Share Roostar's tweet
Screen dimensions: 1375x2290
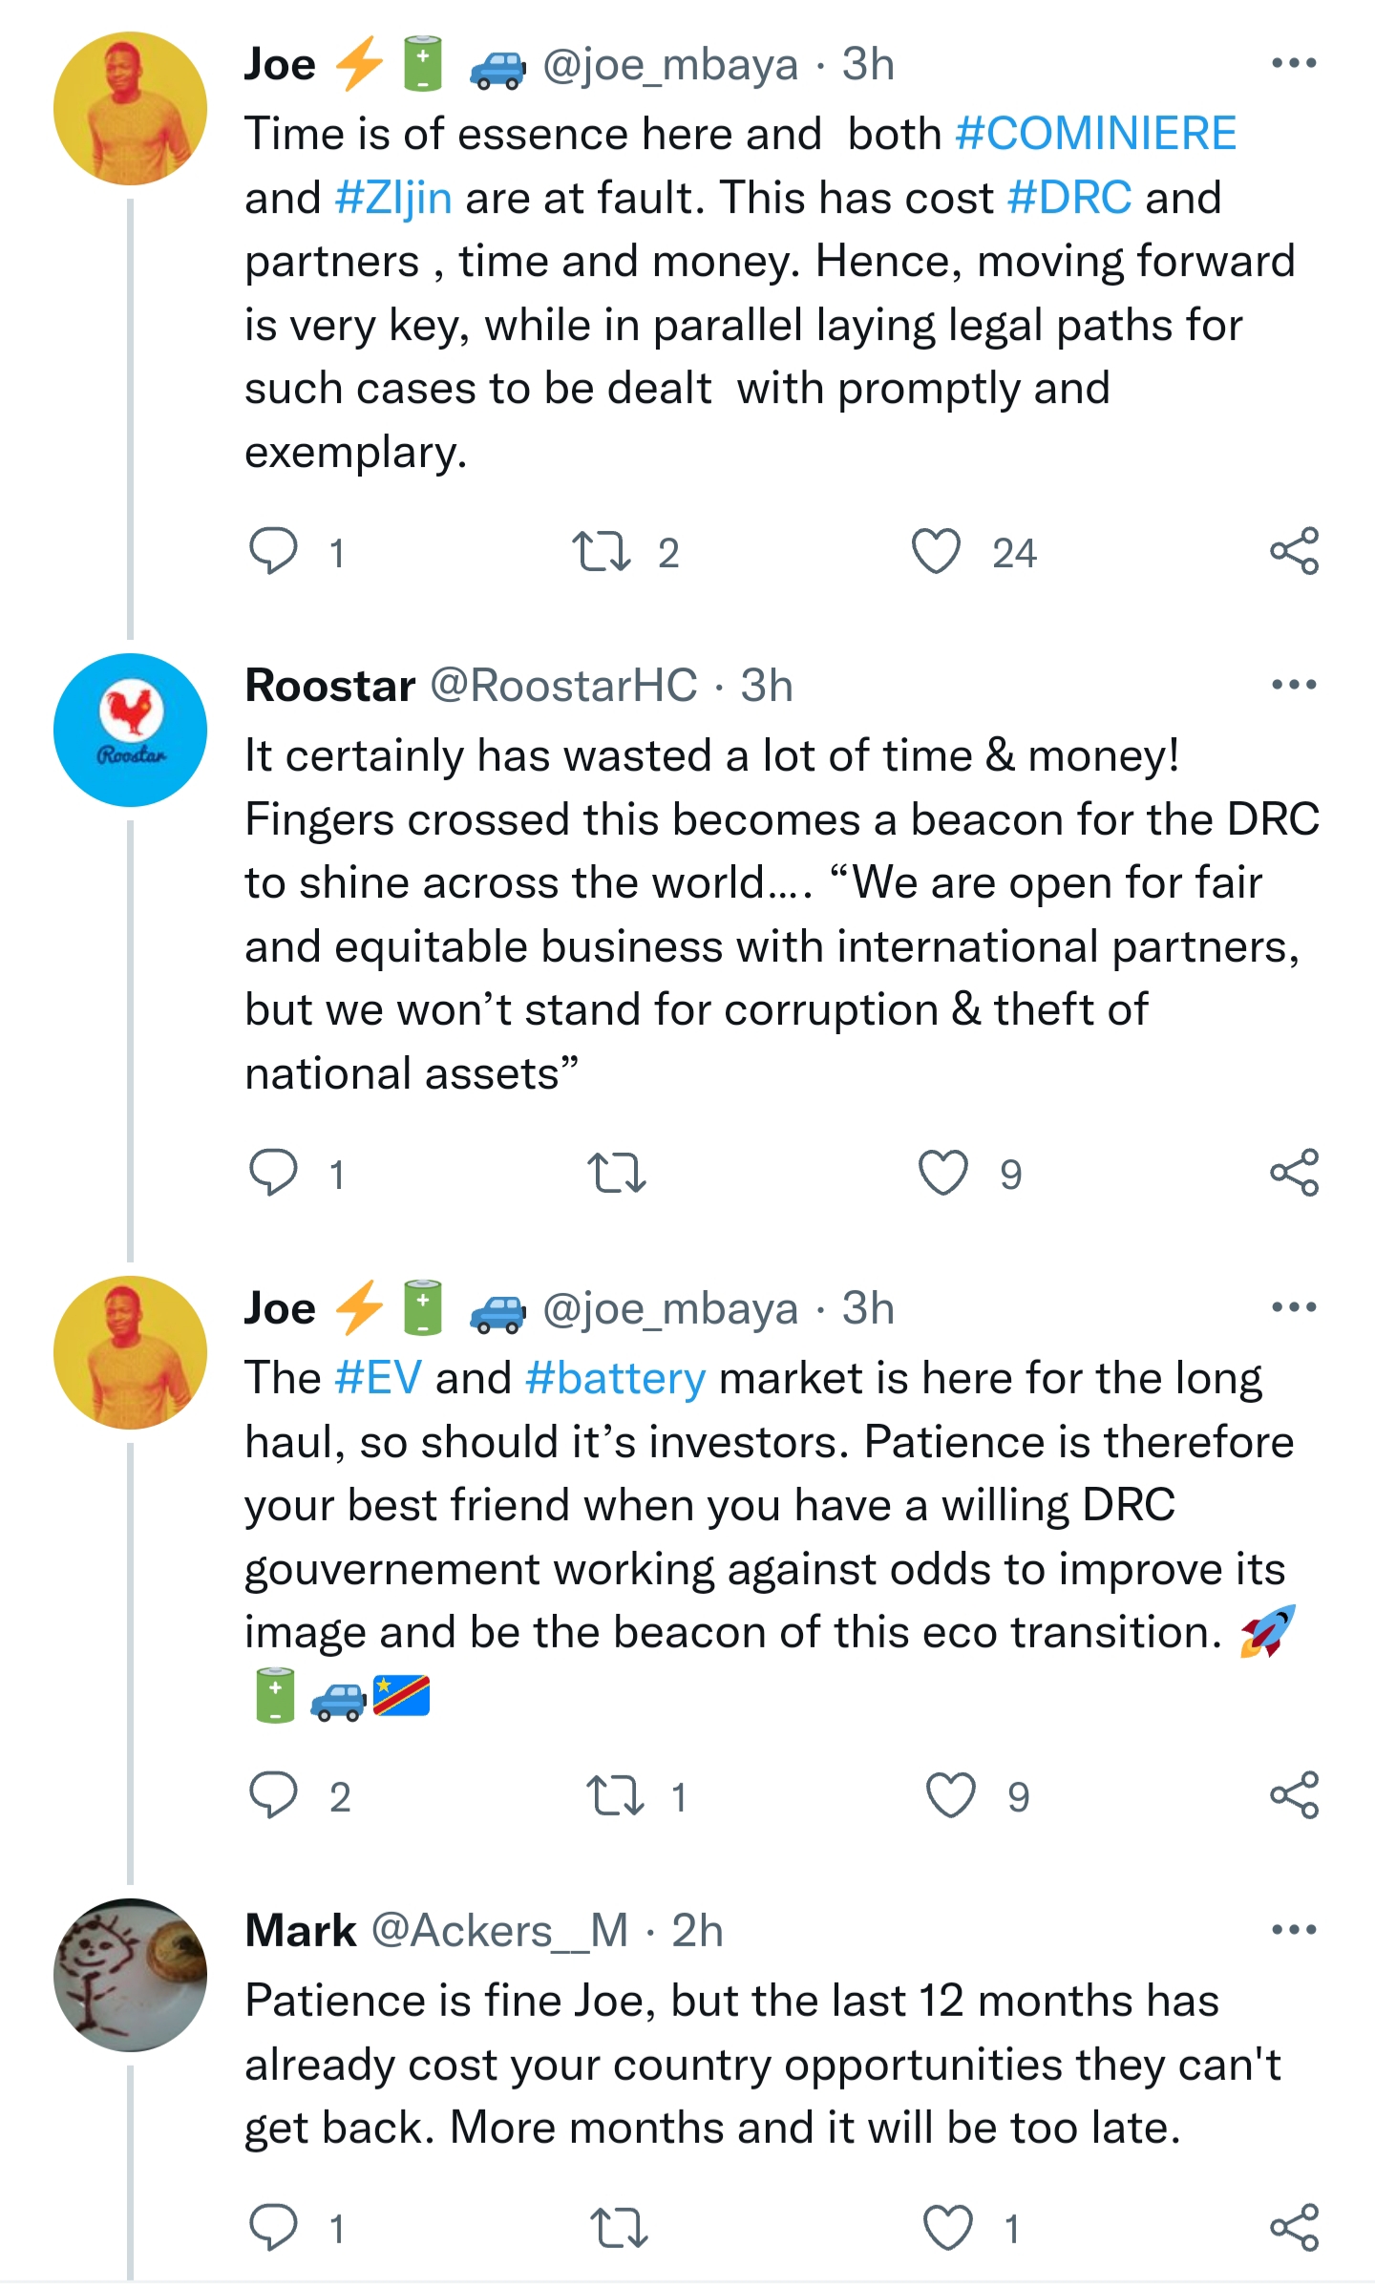click(x=1294, y=1173)
